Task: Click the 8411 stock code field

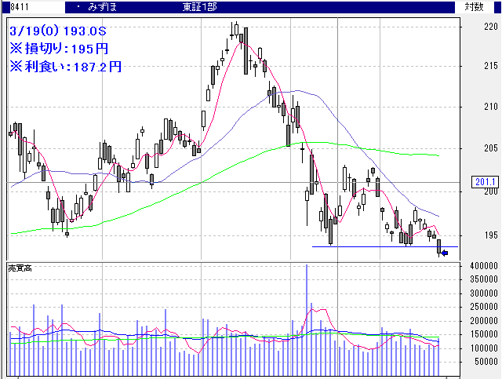Action: click(x=10, y=7)
